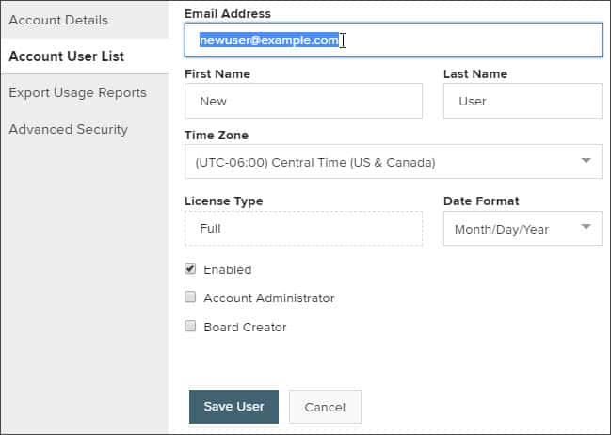Open the Account Details section
The width and height of the screenshot is (611, 435).
coord(58,21)
